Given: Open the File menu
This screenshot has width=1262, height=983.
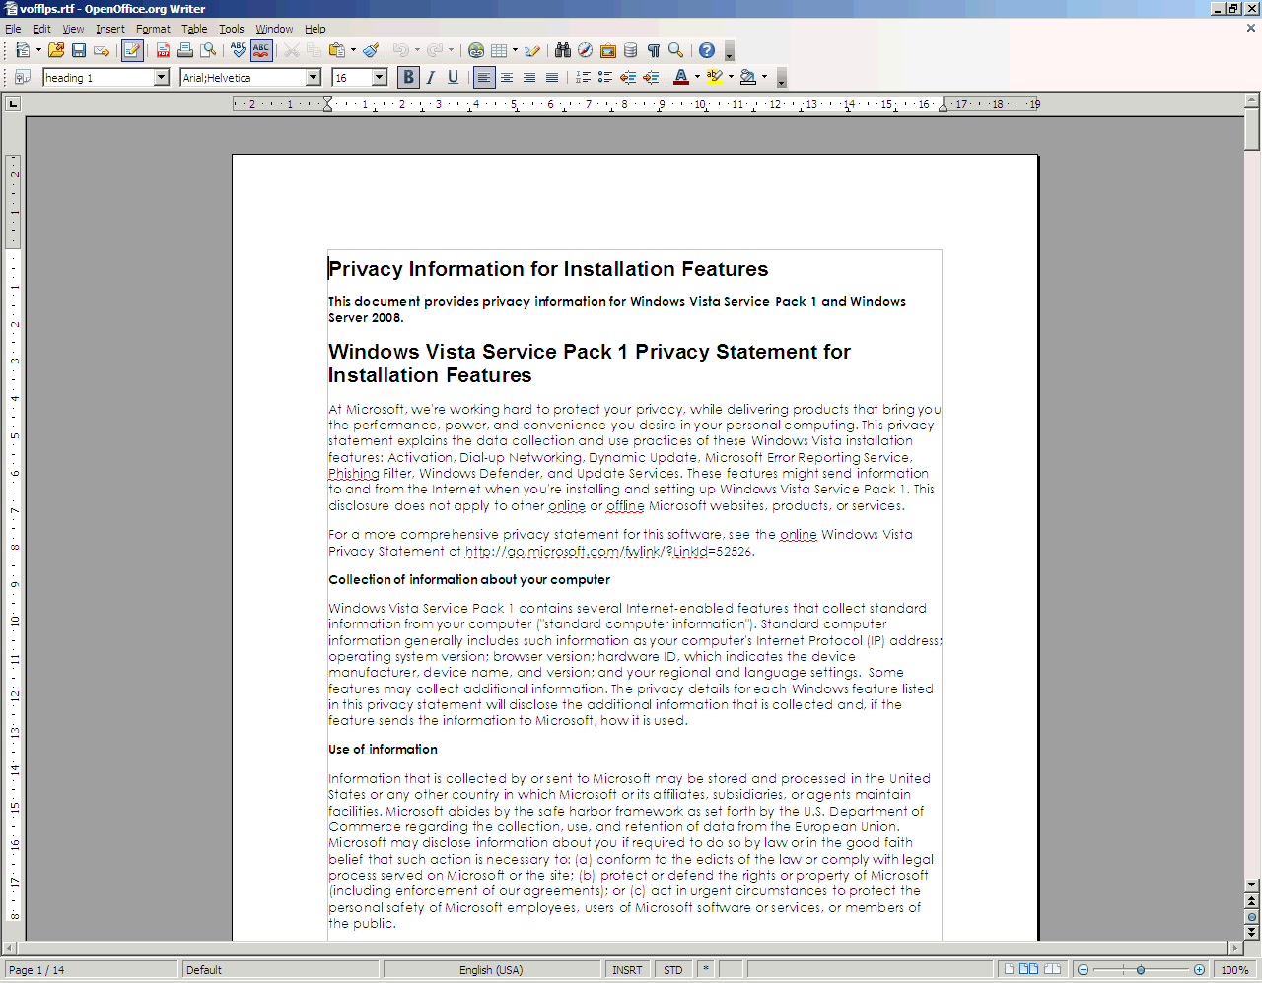Looking at the screenshot, I should 13,29.
